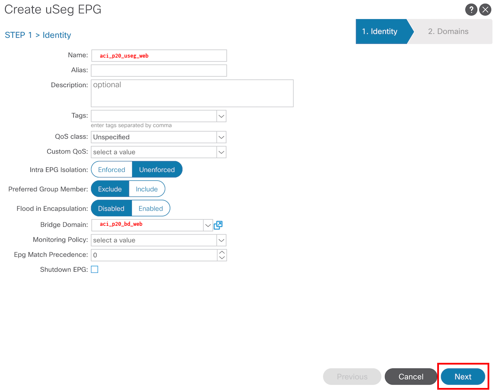Switch to the 2. Domains step
498x391 pixels.
[x=448, y=31]
